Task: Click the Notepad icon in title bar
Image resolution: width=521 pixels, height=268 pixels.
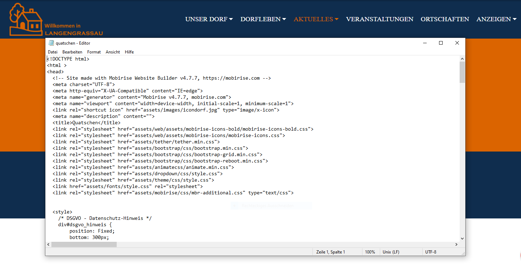Action: [51, 43]
